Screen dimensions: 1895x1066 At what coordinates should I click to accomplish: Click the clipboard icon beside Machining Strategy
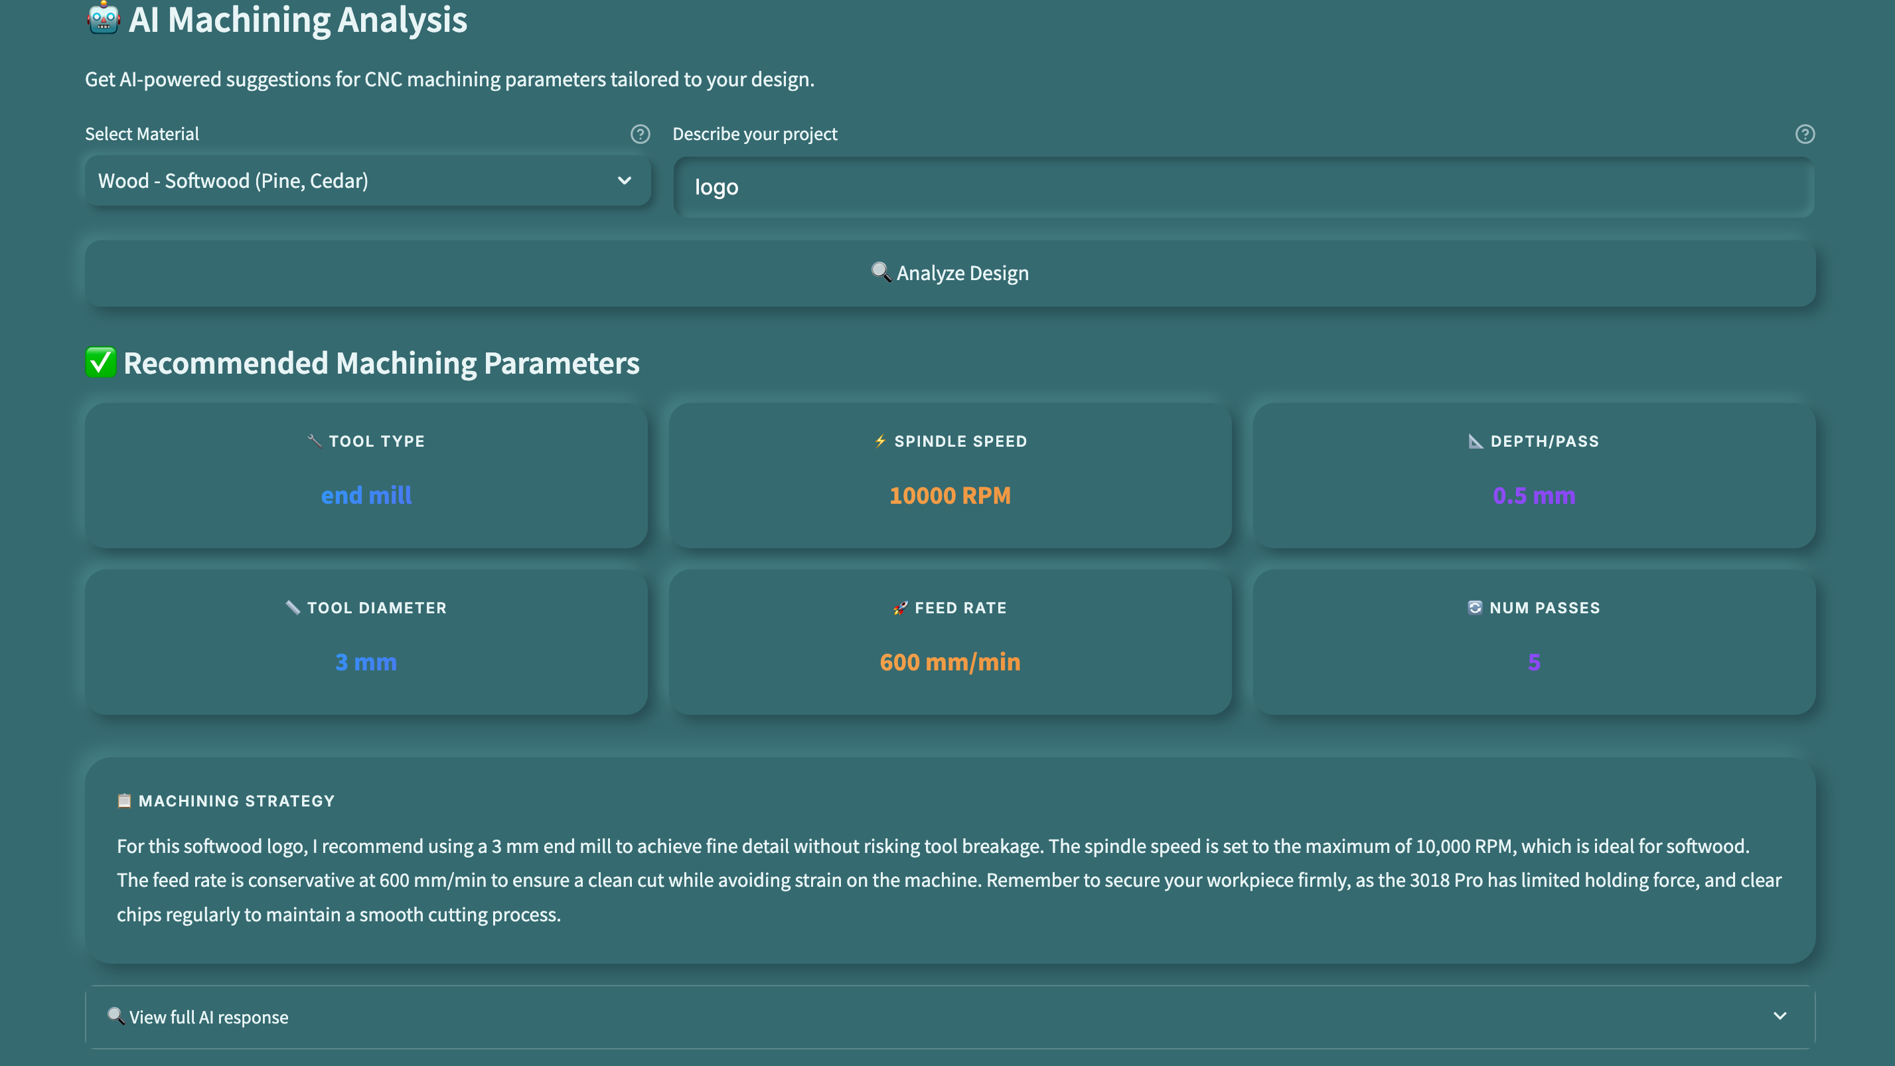pos(124,801)
